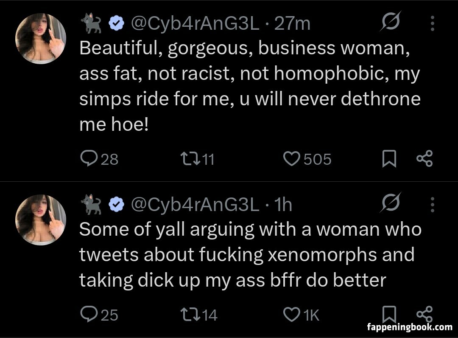This screenshot has height=338, width=458.
Task: Open replies on the 27m tweet
Action: coord(88,159)
